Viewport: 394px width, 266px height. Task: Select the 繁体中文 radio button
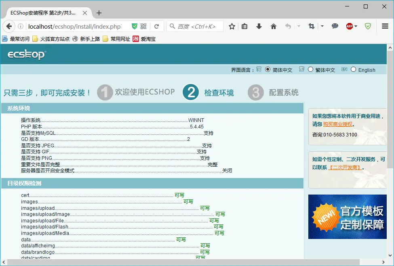(x=310, y=69)
